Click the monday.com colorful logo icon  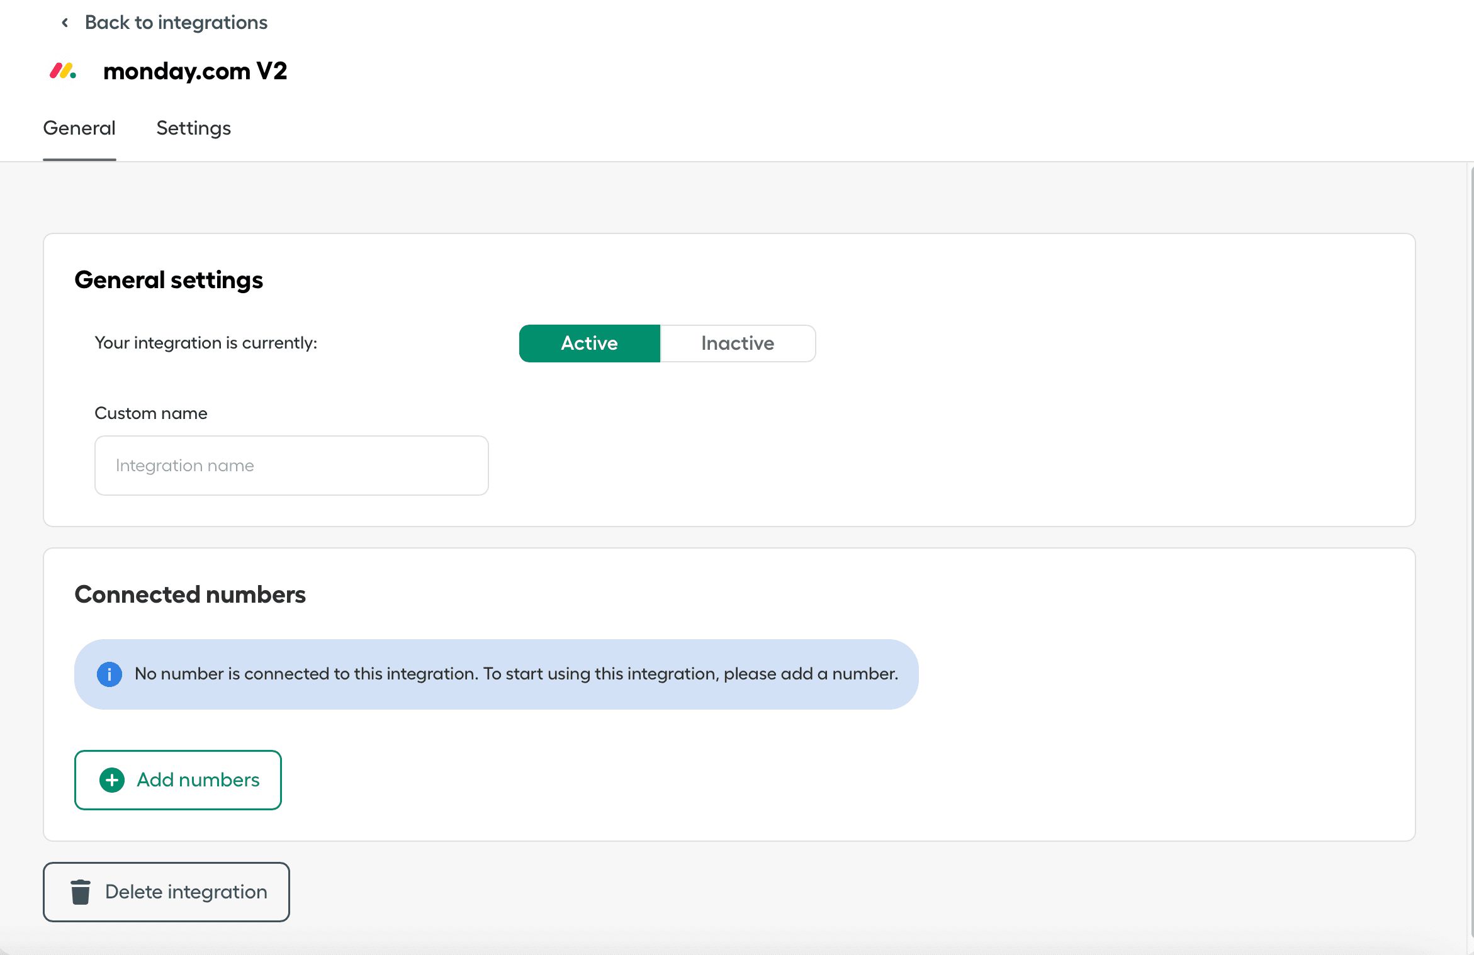(63, 71)
